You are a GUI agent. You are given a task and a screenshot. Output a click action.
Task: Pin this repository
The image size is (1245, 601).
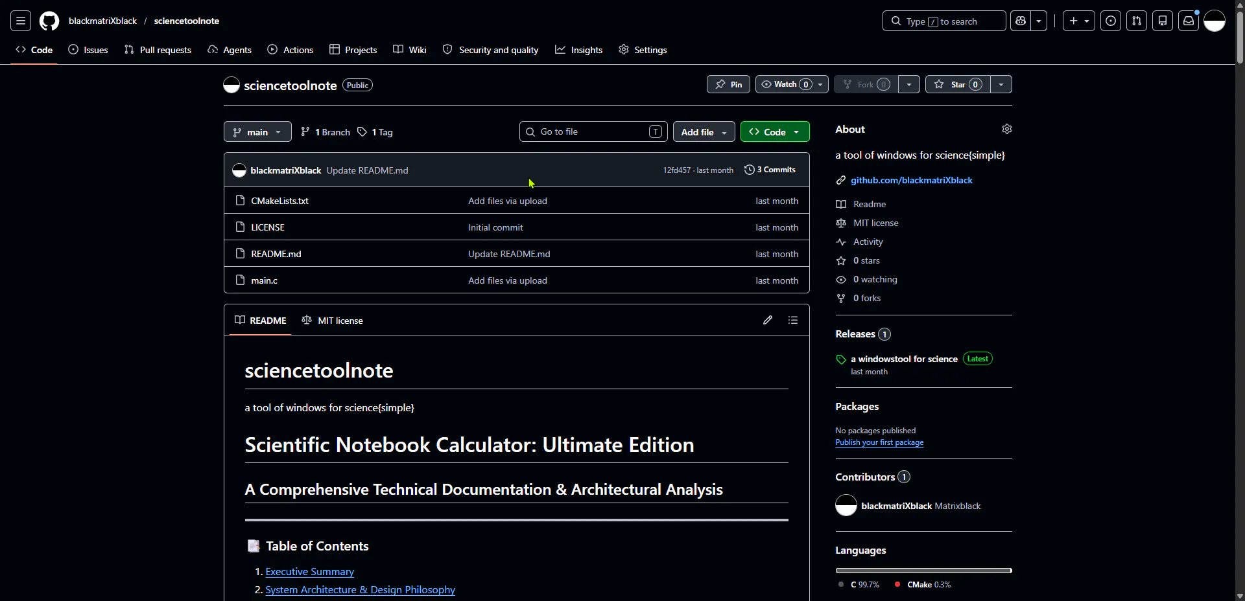[x=728, y=84]
